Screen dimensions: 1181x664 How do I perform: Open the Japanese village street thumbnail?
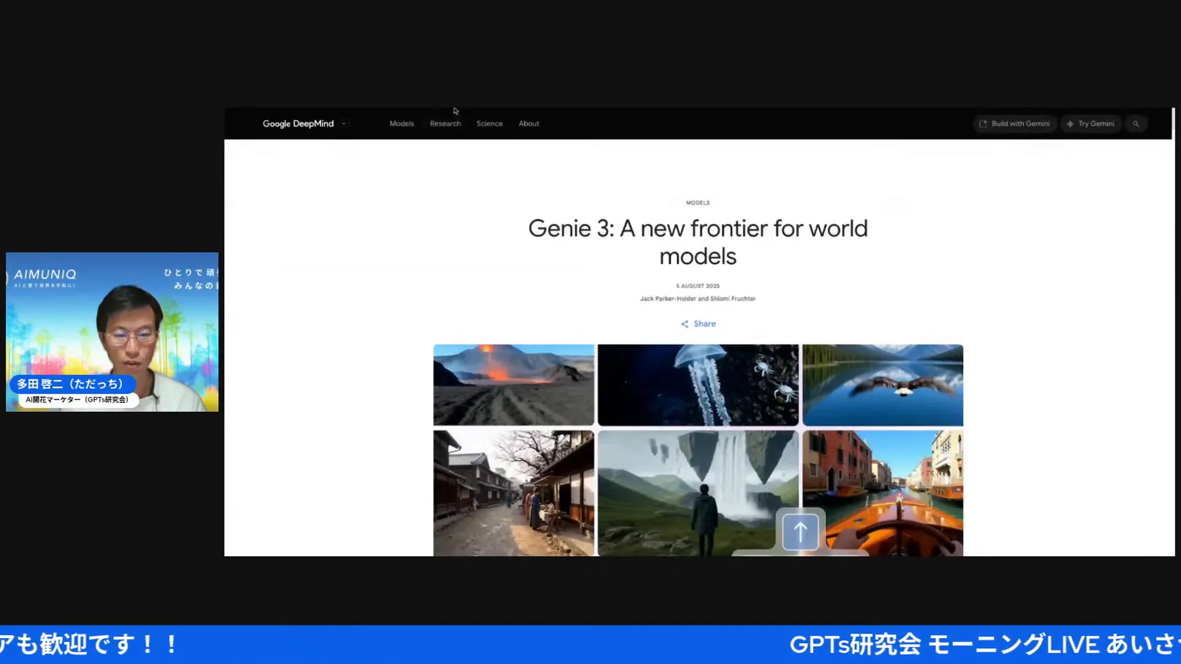pyautogui.click(x=514, y=493)
